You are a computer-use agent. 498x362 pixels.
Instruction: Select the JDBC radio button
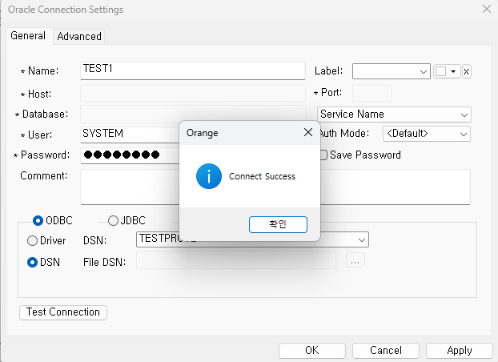(x=113, y=220)
